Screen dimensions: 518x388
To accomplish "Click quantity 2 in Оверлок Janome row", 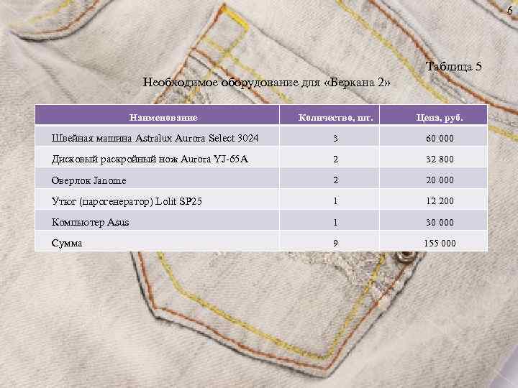I will [x=336, y=180].
